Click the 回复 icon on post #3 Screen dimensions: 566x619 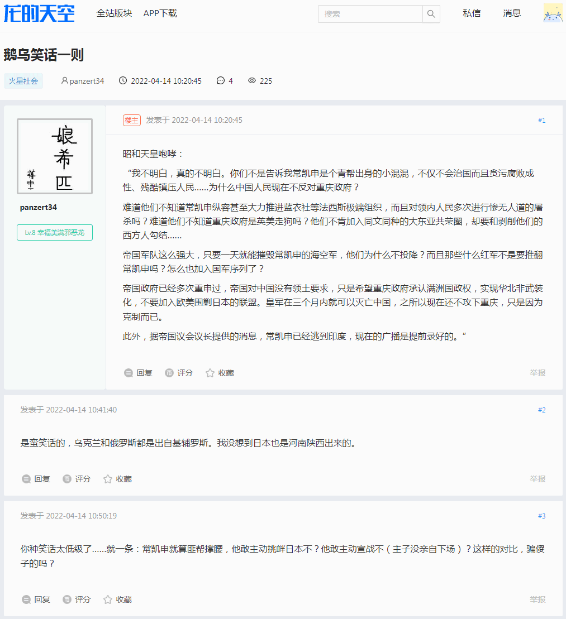(x=26, y=599)
